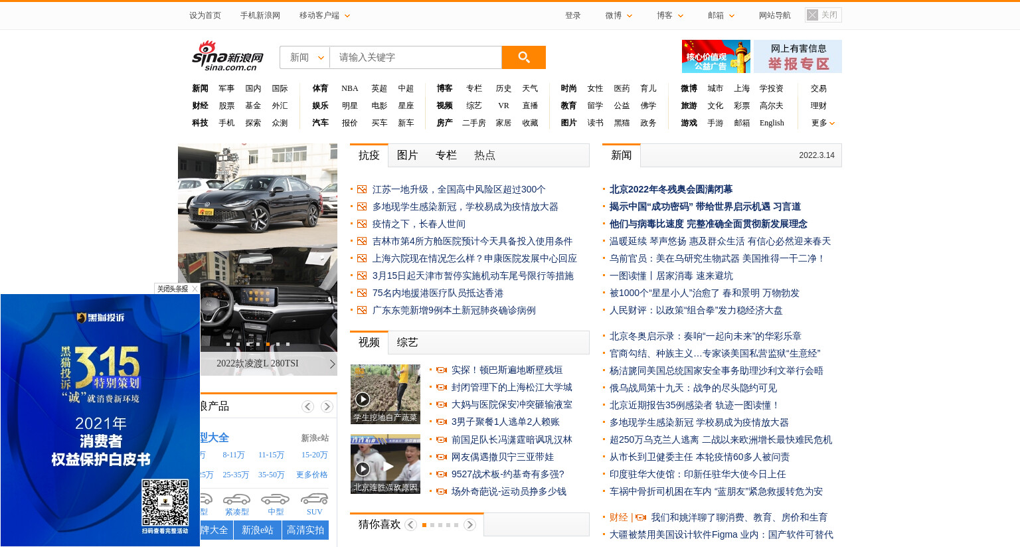Select the active orange slideshow indicator dot
The height and width of the screenshot is (547, 1020).
coord(268,344)
